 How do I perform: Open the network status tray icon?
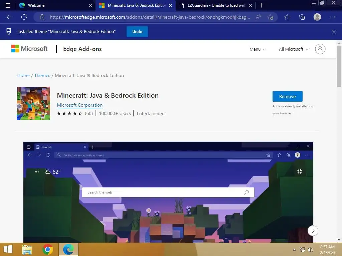pyautogui.click(x=302, y=249)
